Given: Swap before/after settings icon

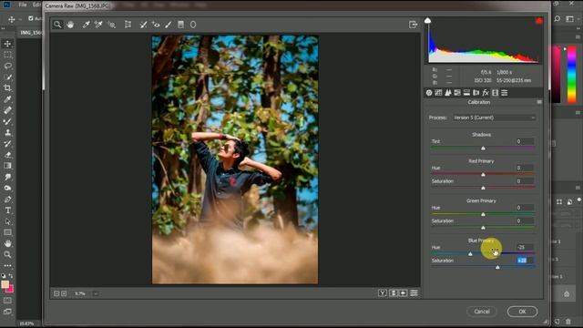Looking at the screenshot, I should tap(393, 293).
